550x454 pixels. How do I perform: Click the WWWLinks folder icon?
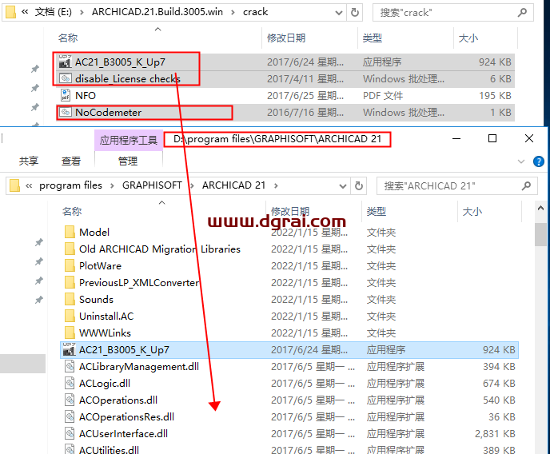[x=70, y=333]
